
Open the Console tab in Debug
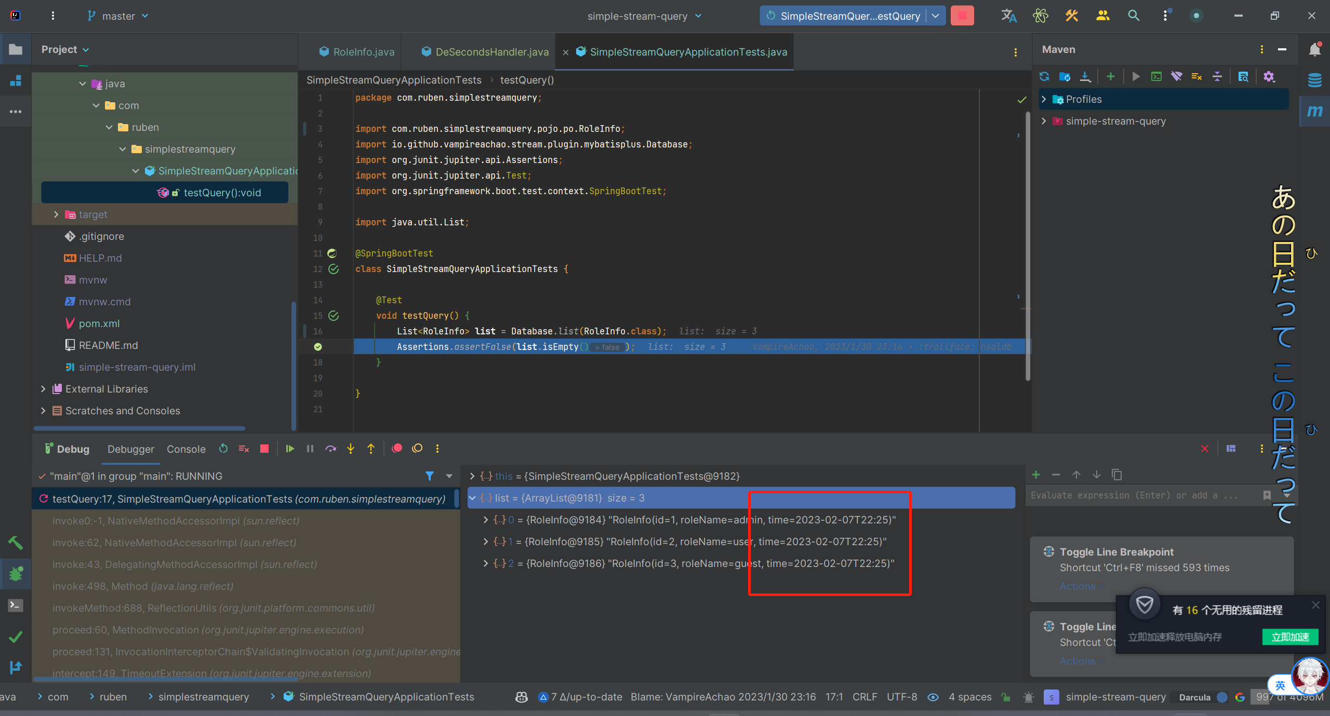pyautogui.click(x=186, y=449)
